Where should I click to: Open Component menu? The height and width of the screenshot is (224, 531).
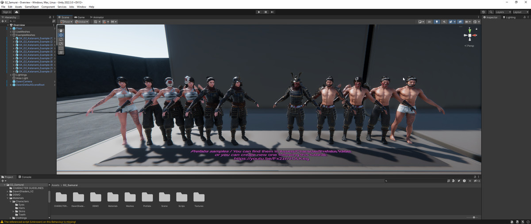(48, 7)
